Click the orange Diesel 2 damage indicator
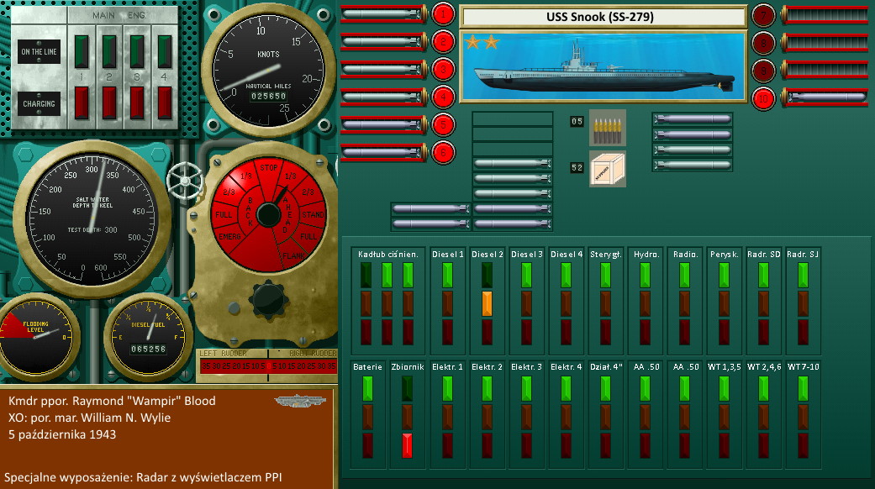Screen dimensions: 875x489 pyautogui.click(x=487, y=302)
